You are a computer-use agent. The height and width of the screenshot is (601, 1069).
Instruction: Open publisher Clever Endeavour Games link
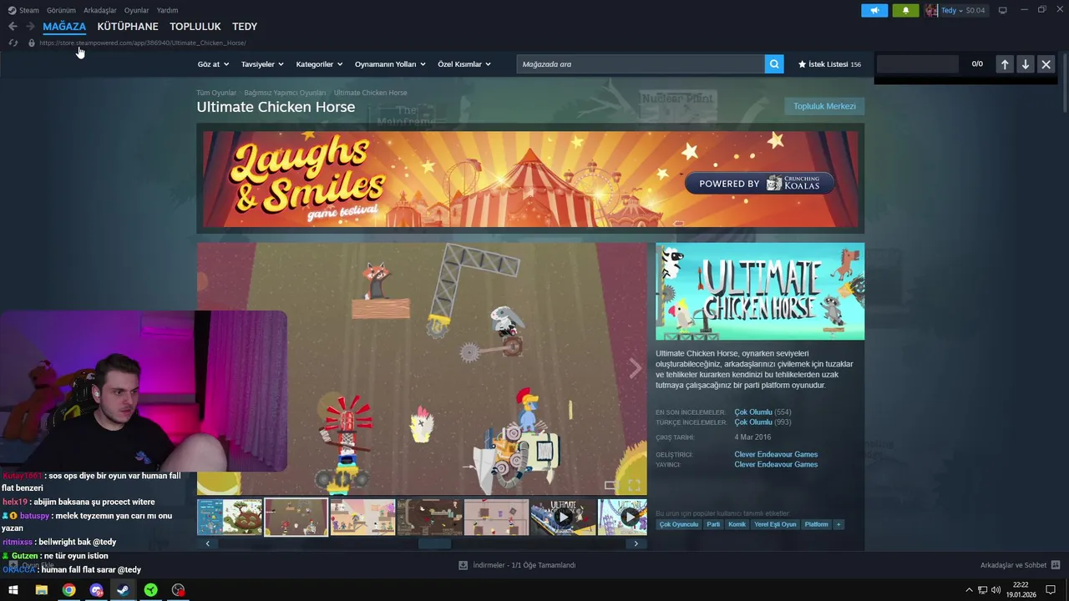coord(776,464)
